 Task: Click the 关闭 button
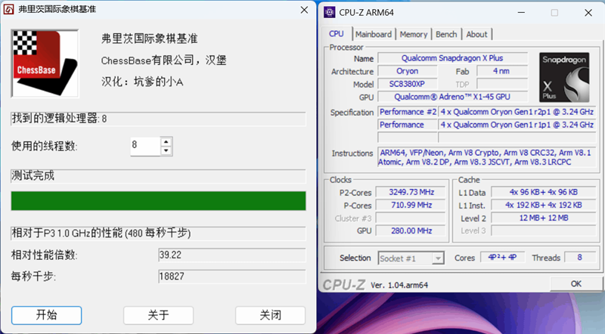pos(270,315)
